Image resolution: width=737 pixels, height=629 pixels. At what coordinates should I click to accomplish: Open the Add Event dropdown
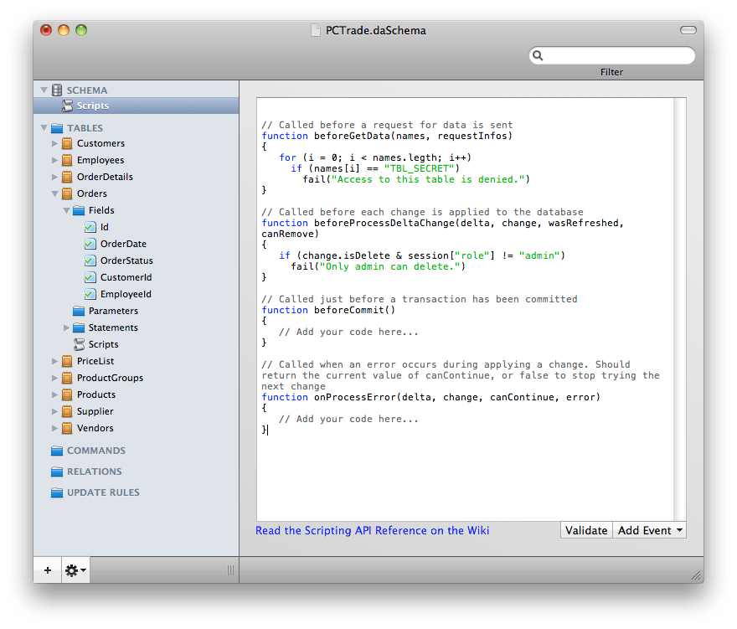click(x=649, y=530)
